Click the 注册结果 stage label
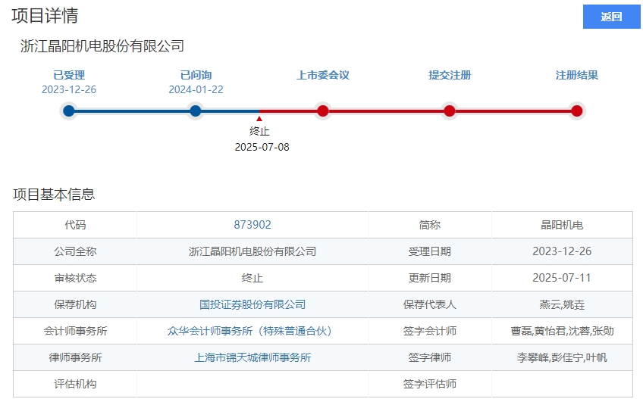 coord(576,75)
